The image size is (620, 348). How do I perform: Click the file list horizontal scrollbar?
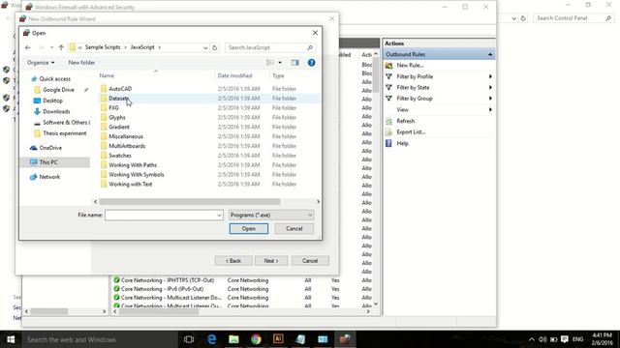[x=190, y=202]
